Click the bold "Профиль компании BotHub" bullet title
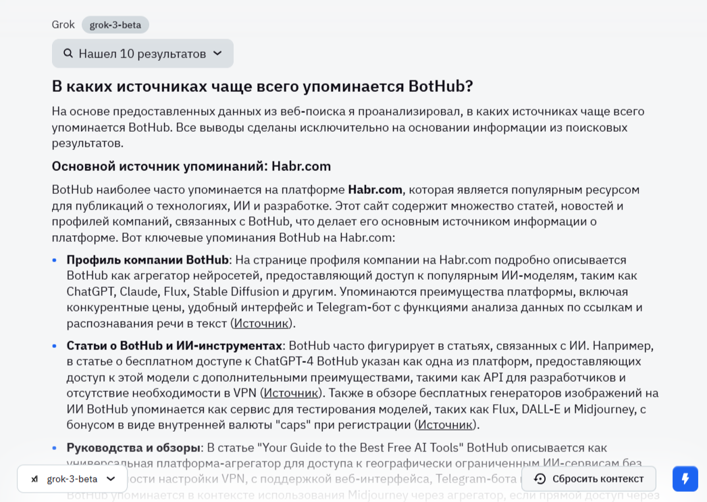 (147, 259)
